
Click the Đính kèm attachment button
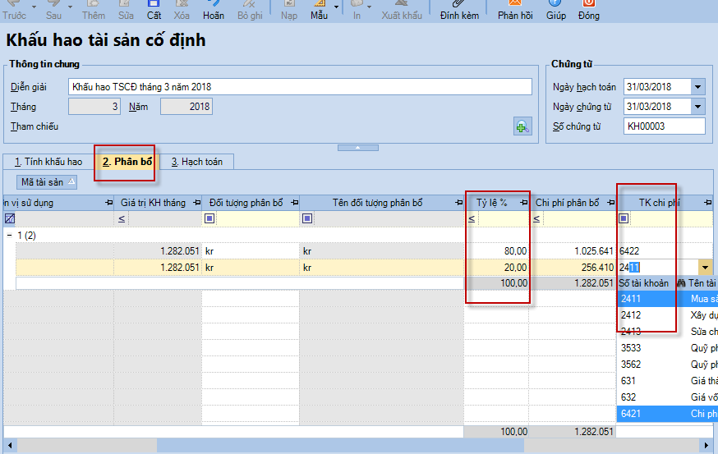click(459, 11)
